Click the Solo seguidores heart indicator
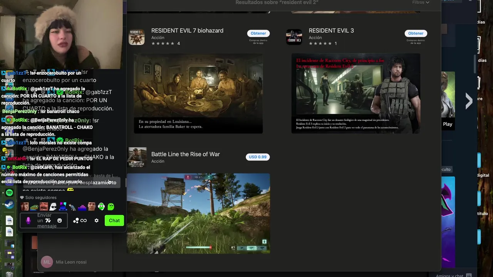 (38, 197)
